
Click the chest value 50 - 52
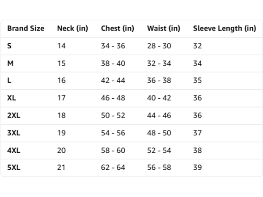pyautogui.click(x=113, y=115)
